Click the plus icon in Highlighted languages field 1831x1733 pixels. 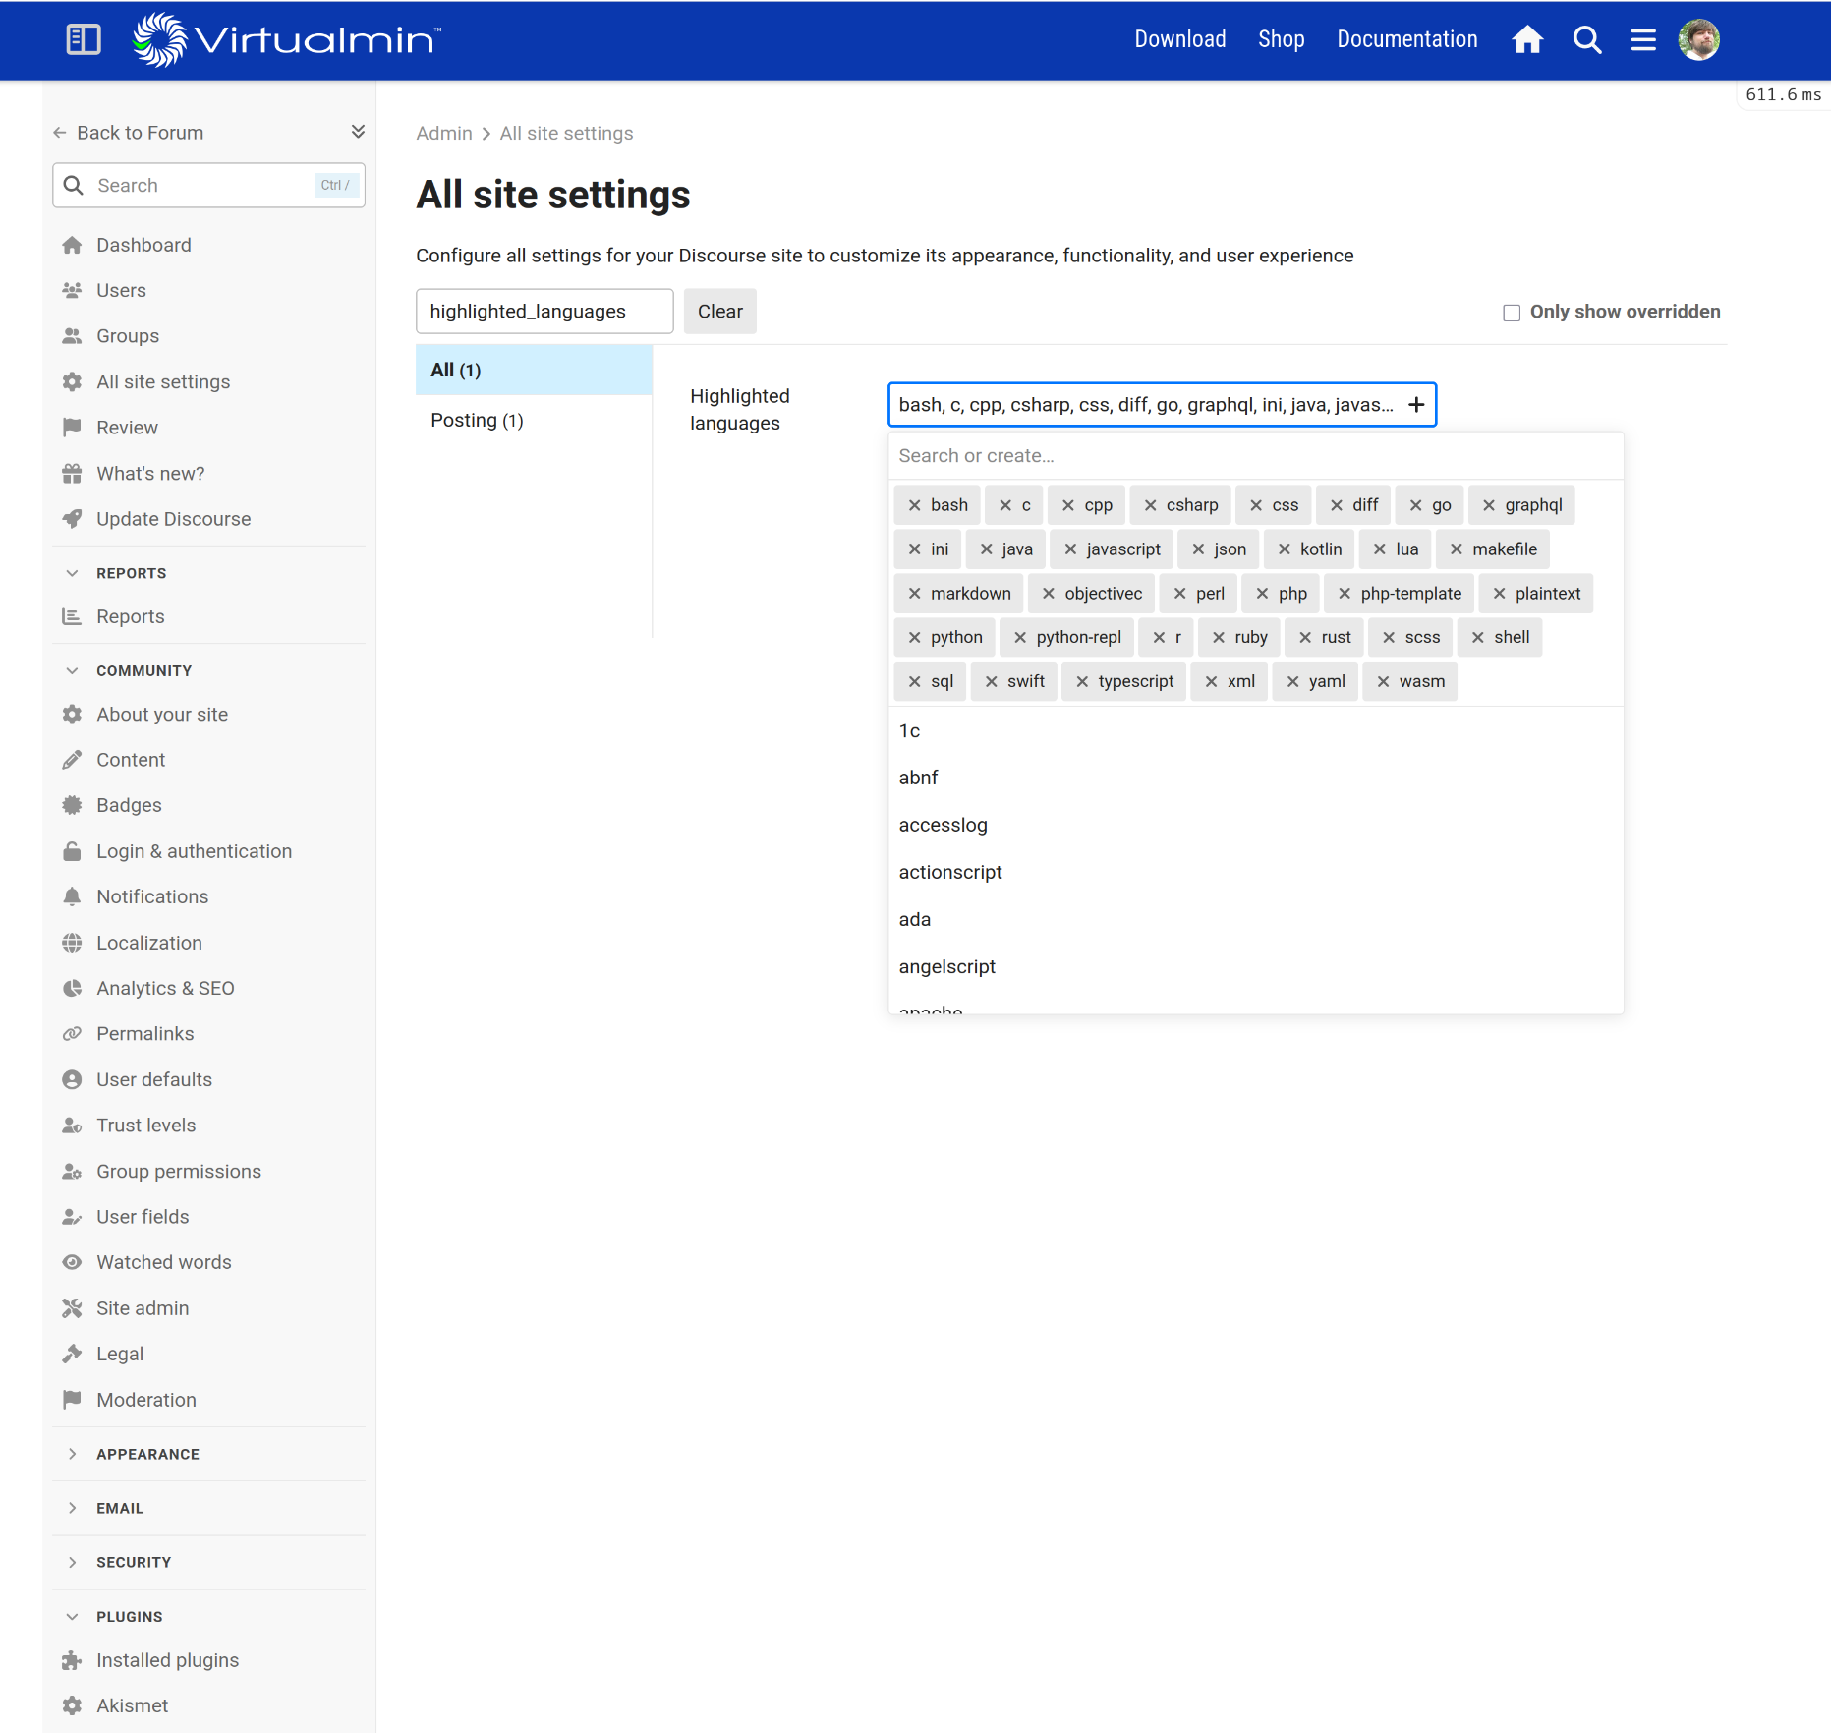coord(1416,405)
